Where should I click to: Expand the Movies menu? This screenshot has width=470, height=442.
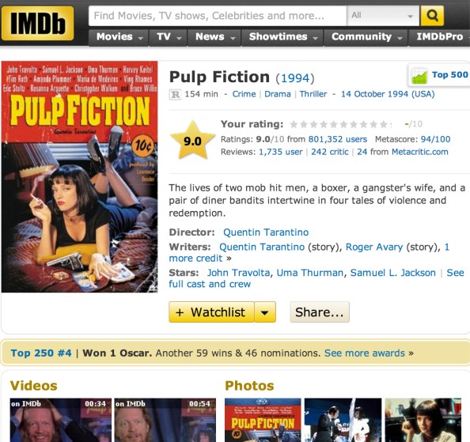[119, 37]
